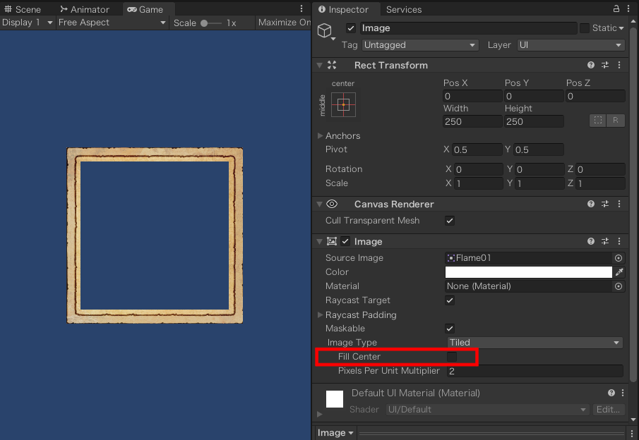This screenshot has height=440, width=639.
Task: Click the Pixels Per Unit Multiplier field
Action: tap(534, 371)
